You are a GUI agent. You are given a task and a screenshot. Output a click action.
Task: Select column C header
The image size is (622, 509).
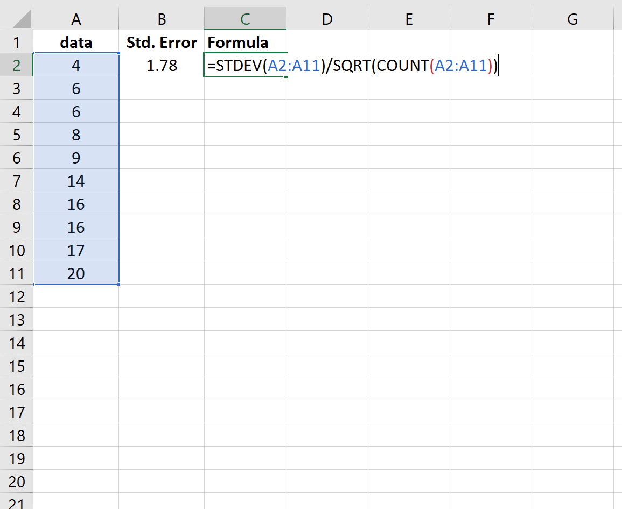coord(245,19)
